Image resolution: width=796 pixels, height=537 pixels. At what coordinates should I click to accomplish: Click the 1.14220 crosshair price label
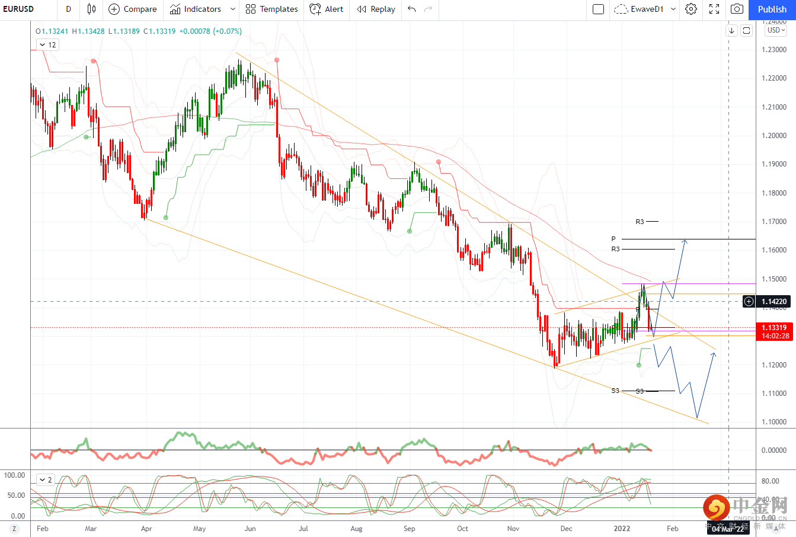pyautogui.click(x=774, y=302)
